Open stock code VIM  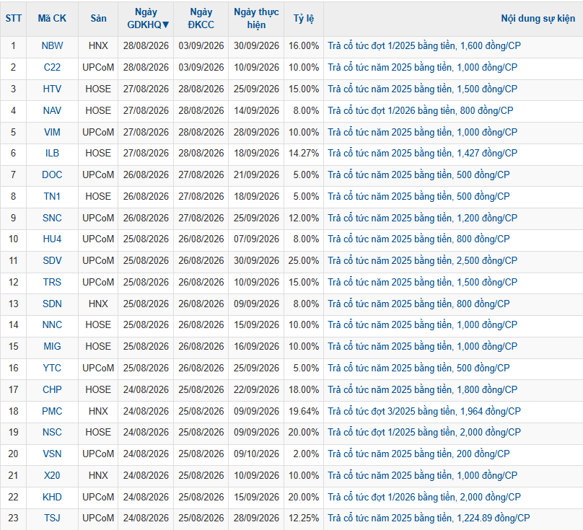[52, 132]
